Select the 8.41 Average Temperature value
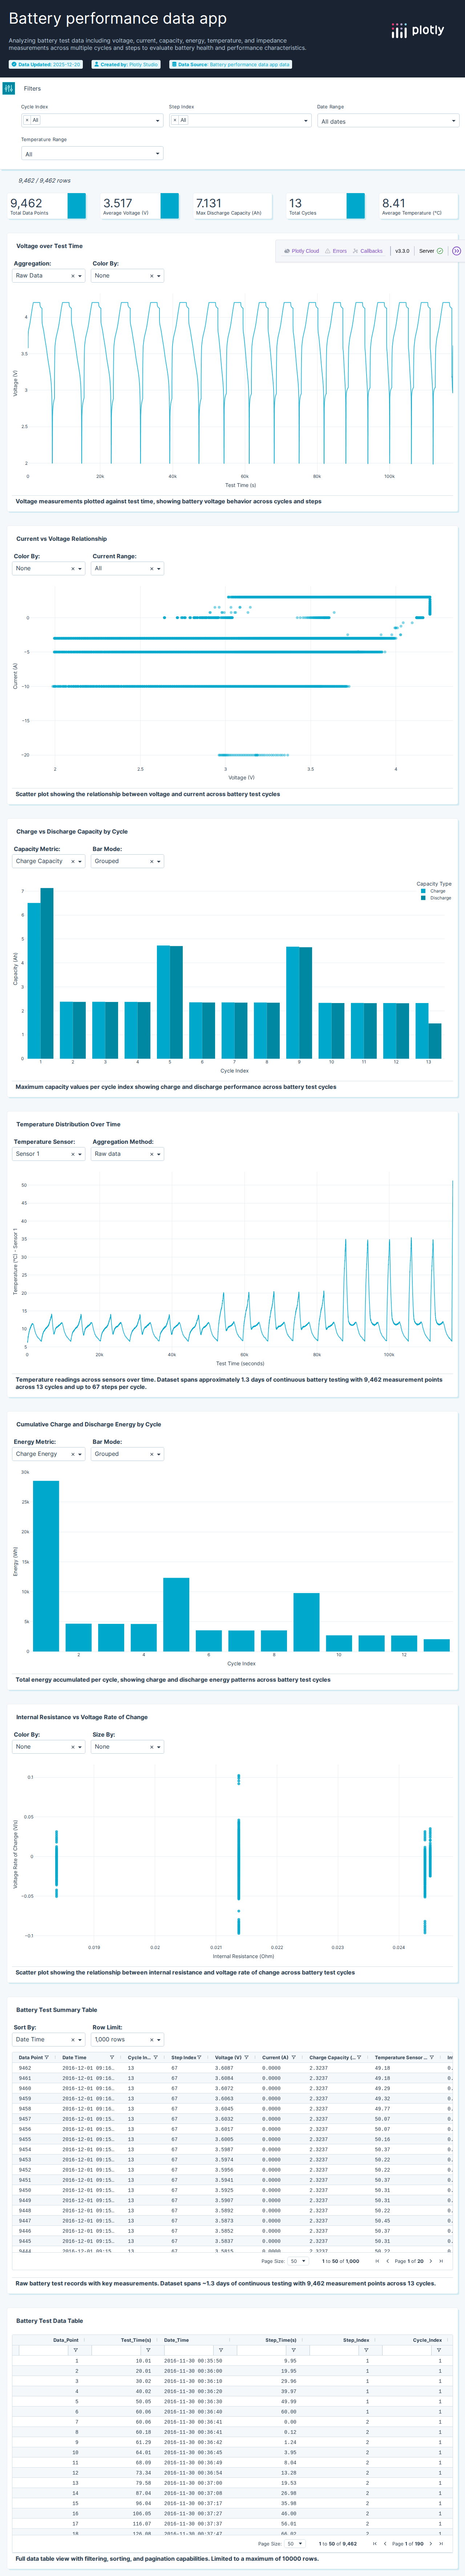Screen dimensions: 465x2576 click(394, 203)
